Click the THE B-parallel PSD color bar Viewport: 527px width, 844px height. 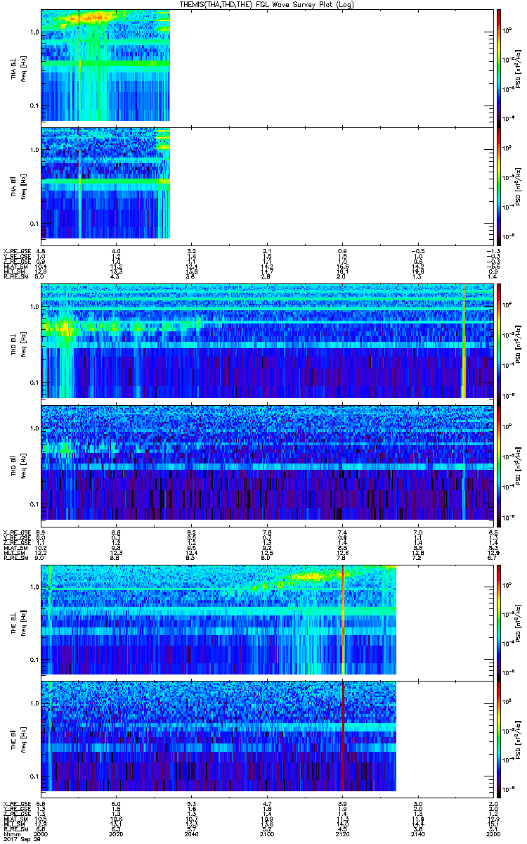[498, 738]
